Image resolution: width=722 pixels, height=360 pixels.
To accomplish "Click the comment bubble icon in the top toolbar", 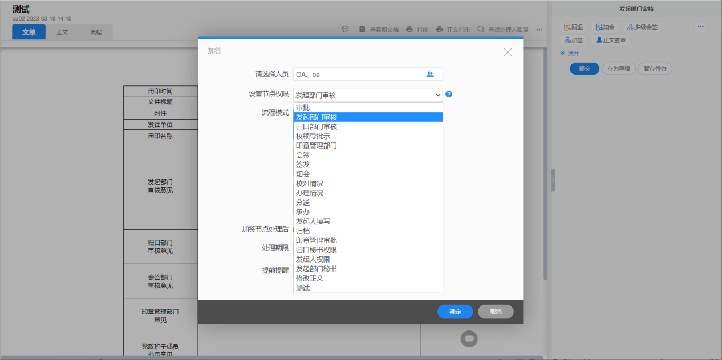I will point(345,29).
